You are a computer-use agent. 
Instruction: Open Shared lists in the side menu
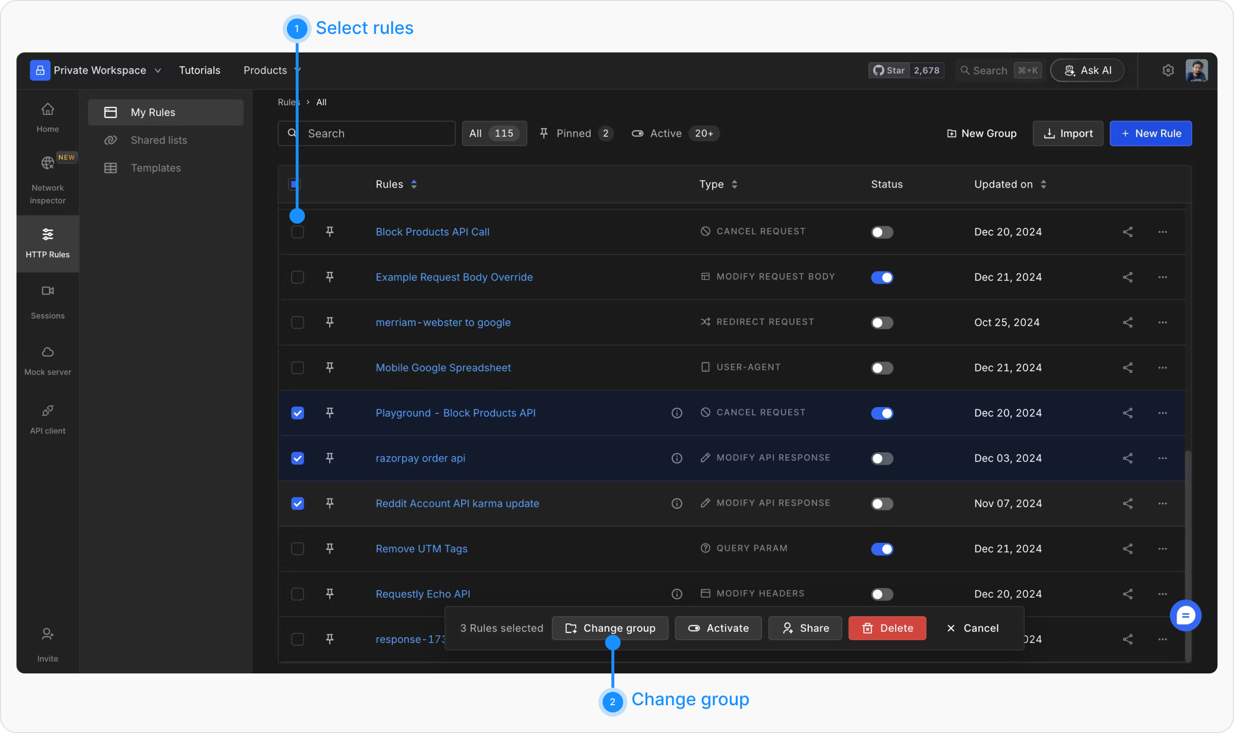(158, 140)
